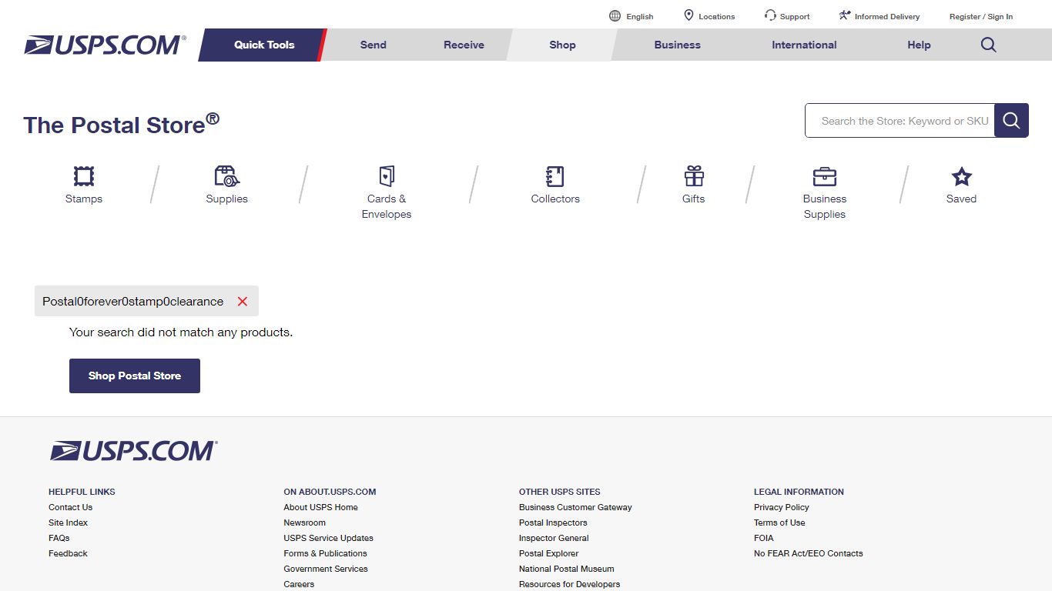Click Newsroom footer link
This screenshot has height=591, width=1052.
(304, 523)
